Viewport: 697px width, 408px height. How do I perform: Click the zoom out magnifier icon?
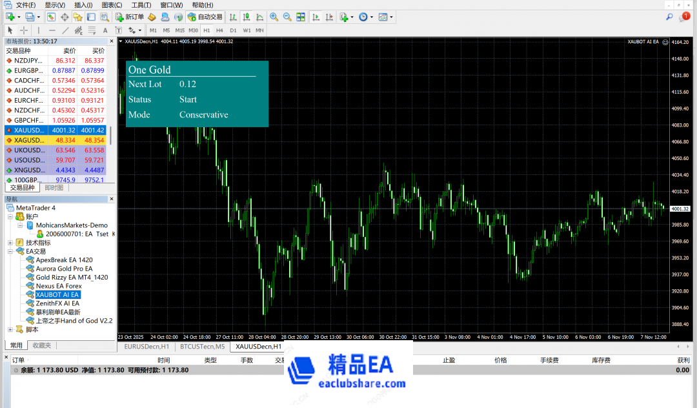(287, 17)
